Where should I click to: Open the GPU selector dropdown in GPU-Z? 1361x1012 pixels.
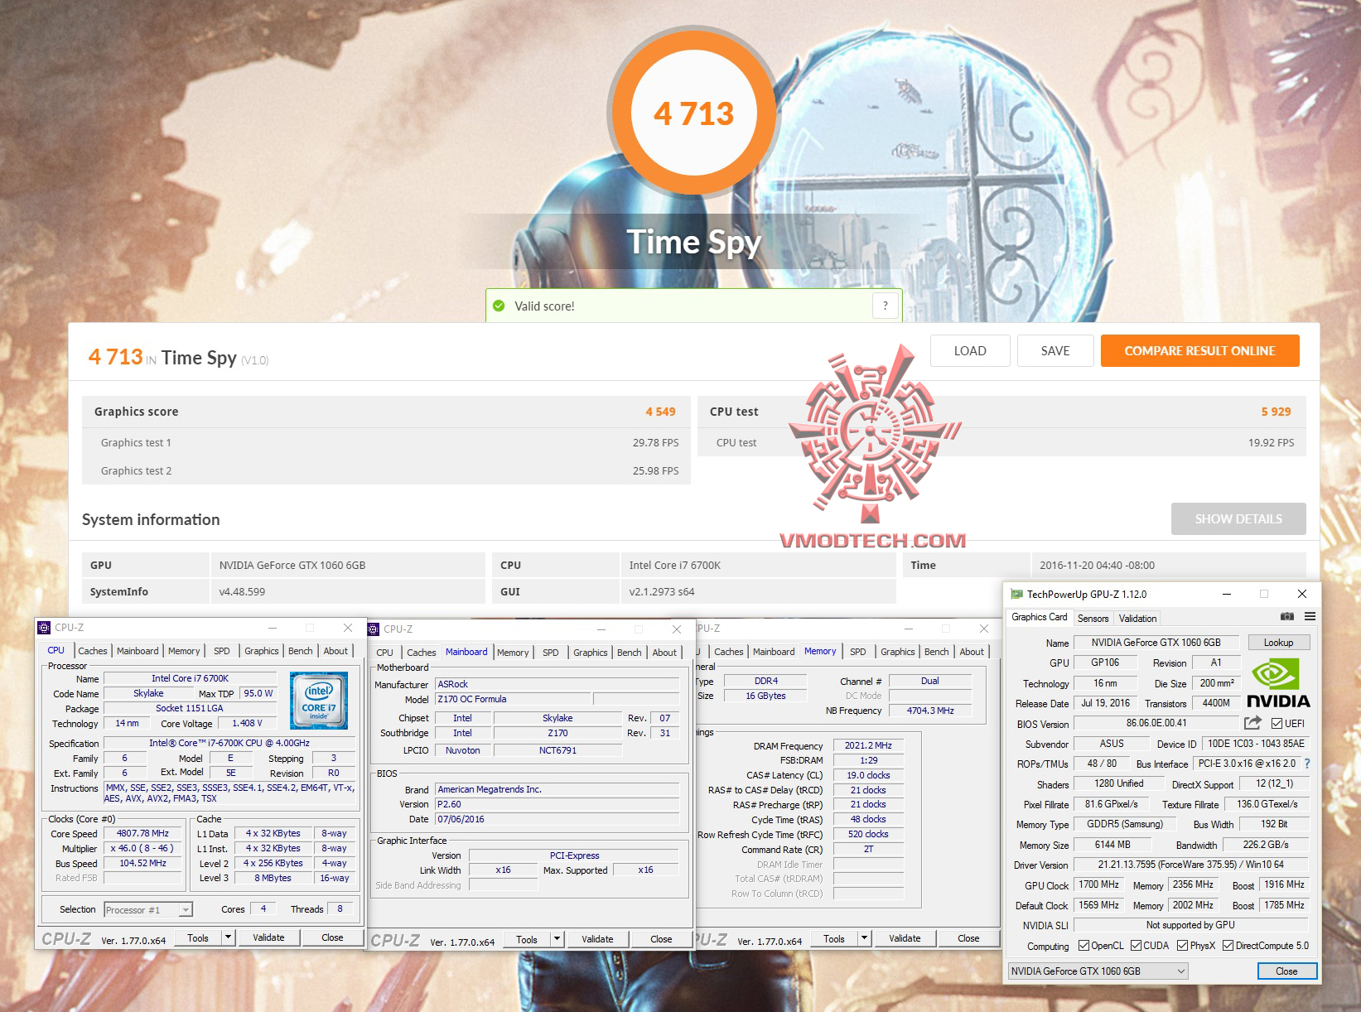point(1098,971)
